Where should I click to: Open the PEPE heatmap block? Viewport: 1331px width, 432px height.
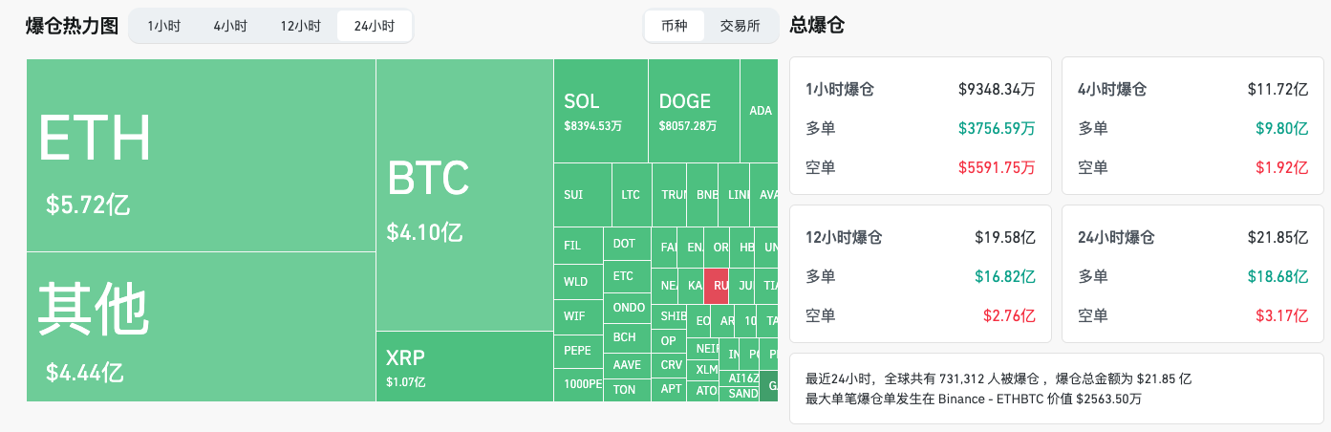(578, 351)
